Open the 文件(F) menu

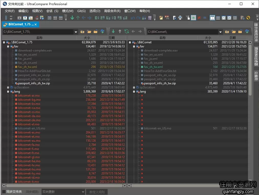9,11
